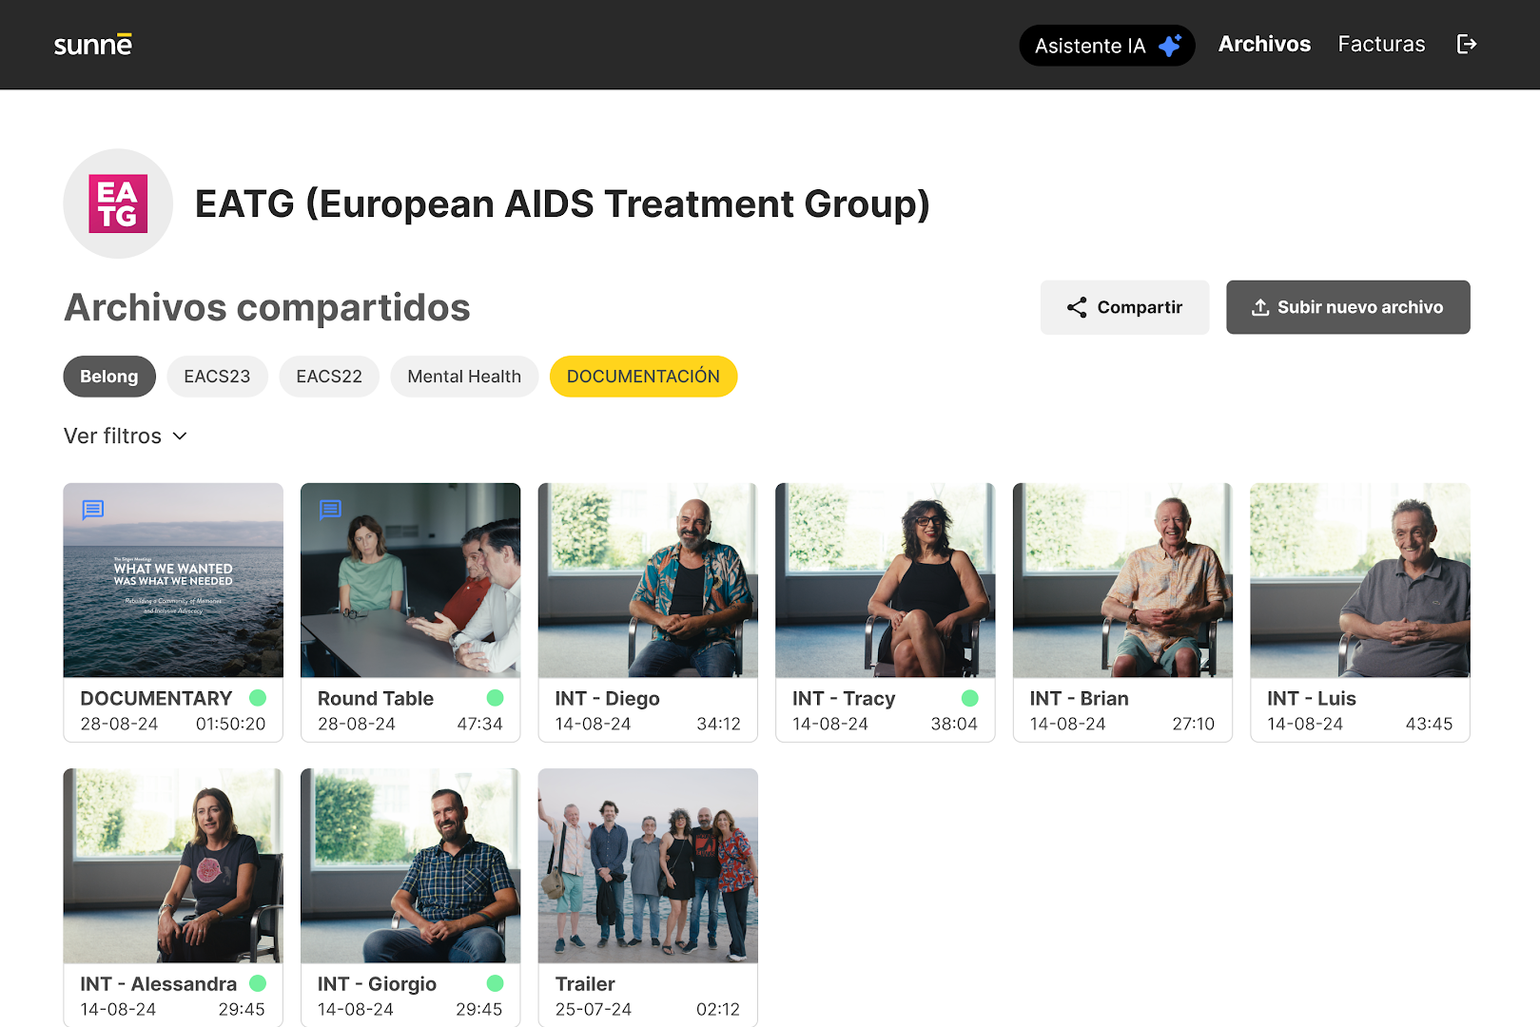Open the INT - Brian thumbnail

(x=1122, y=580)
